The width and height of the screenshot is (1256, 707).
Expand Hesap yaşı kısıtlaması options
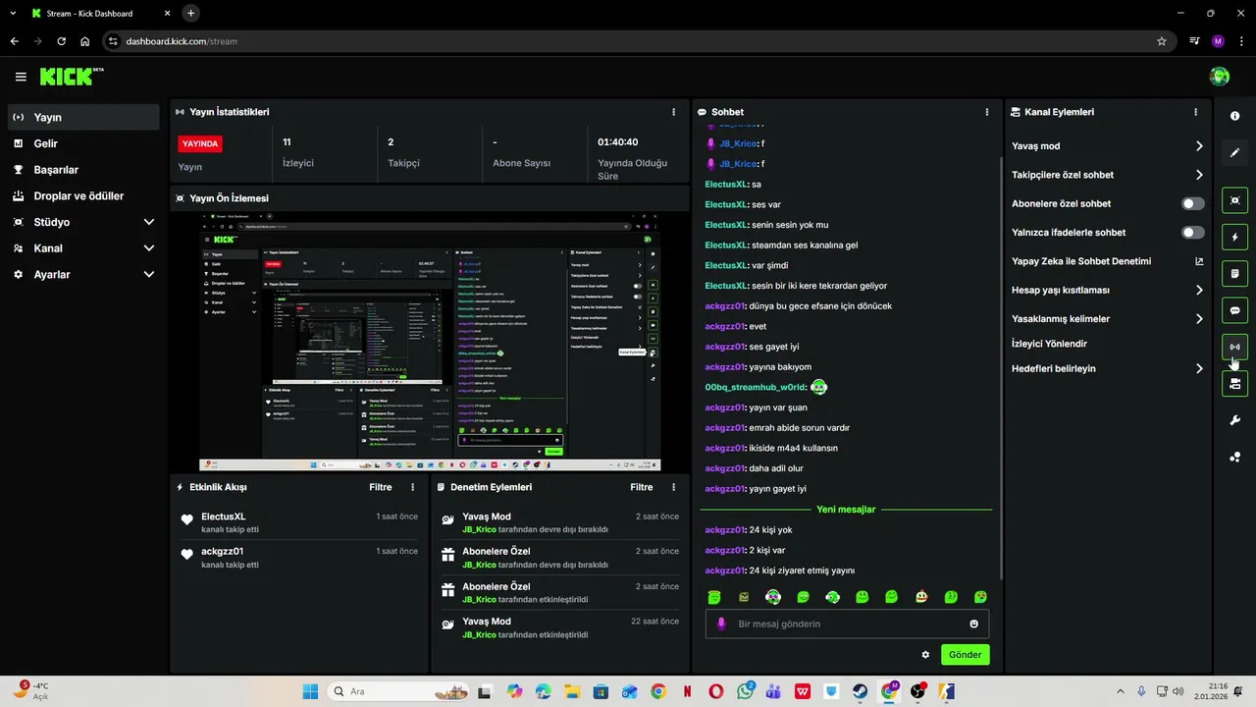1199,291
